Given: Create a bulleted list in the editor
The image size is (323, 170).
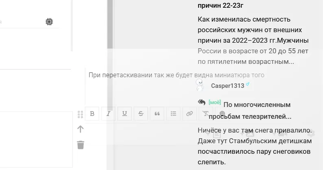Looking at the screenshot, I should pos(173,113).
